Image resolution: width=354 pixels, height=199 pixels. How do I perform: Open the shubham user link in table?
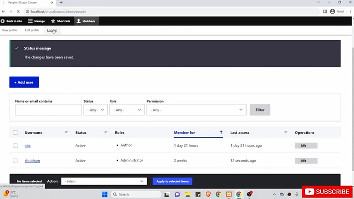pyautogui.click(x=32, y=161)
